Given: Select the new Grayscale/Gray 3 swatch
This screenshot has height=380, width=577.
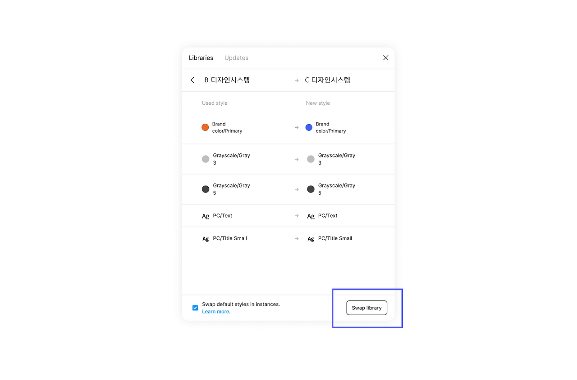Looking at the screenshot, I should [x=311, y=159].
